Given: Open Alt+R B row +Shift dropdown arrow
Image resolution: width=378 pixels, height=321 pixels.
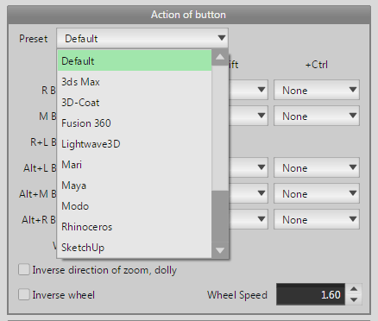Looking at the screenshot, I should pos(261,219).
